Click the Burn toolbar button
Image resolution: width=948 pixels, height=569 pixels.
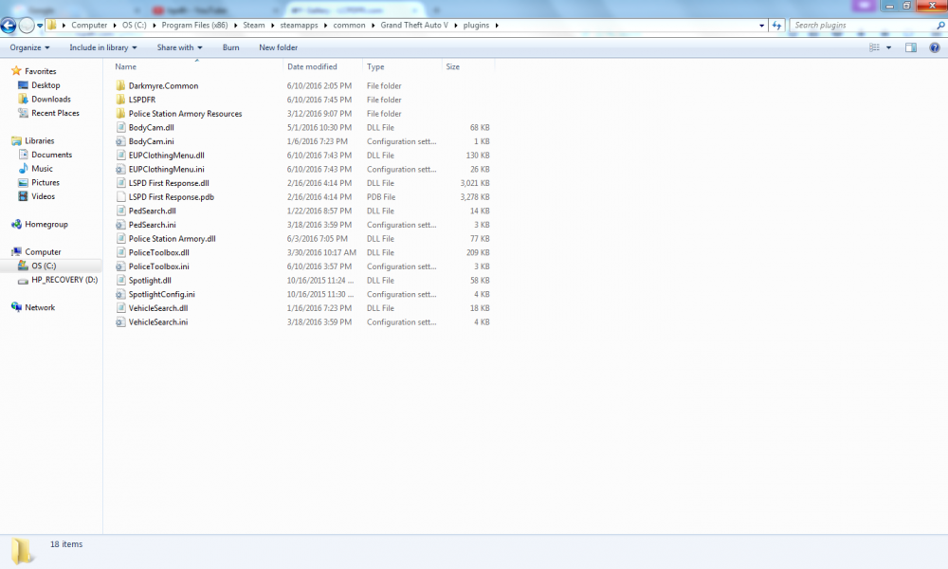tap(231, 47)
